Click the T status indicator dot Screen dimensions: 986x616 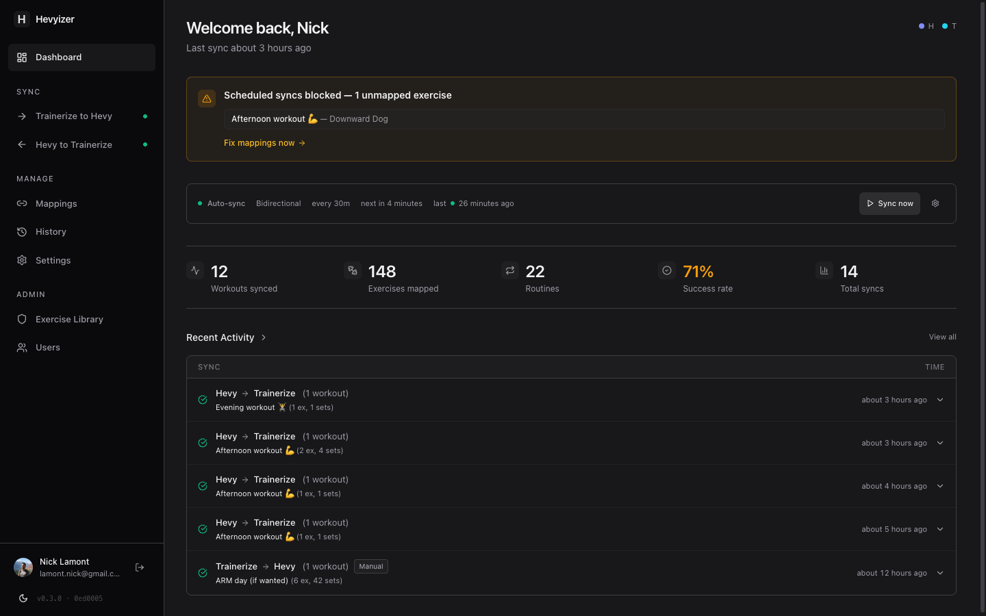click(945, 26)
